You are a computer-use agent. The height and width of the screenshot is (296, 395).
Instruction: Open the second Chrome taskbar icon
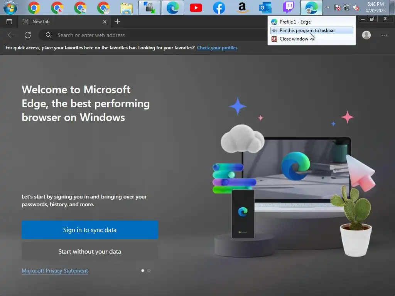[57, 8]
